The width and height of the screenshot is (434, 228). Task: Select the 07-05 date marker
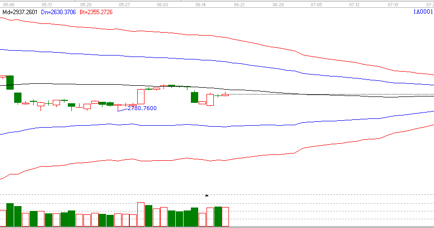tap(316, 3)
